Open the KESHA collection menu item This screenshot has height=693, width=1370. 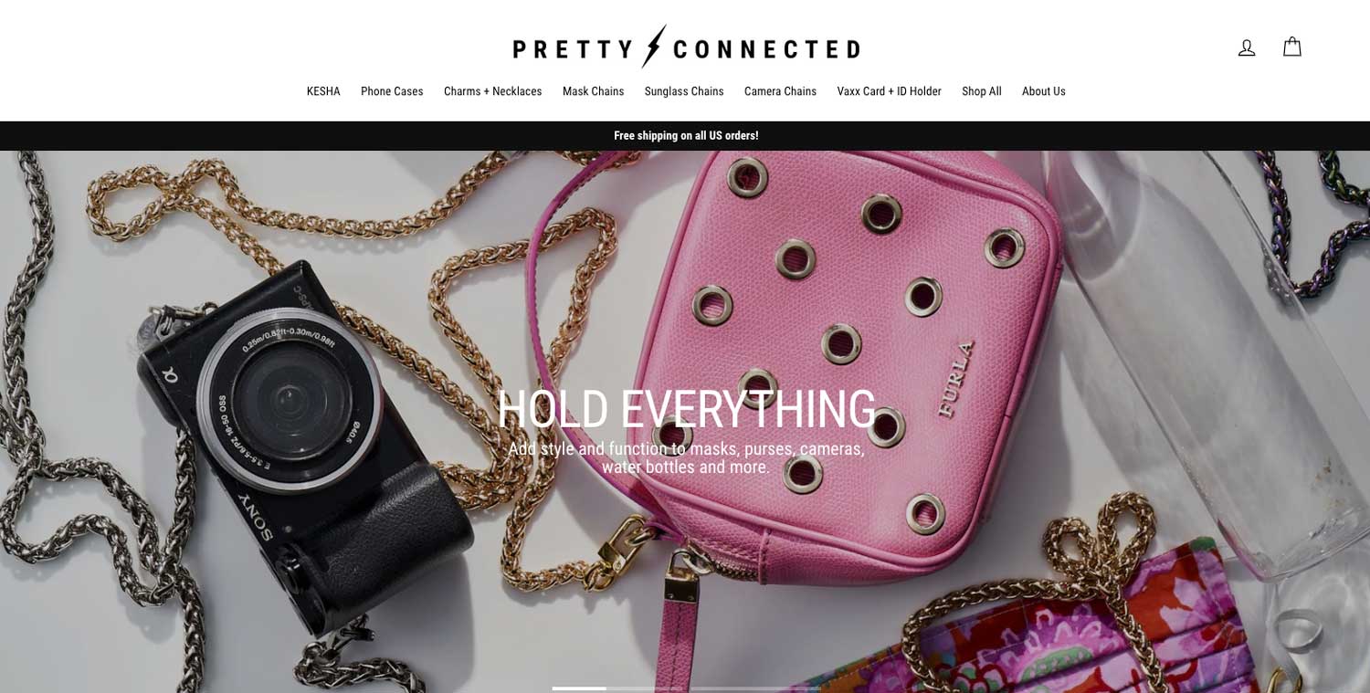[323, 91]
